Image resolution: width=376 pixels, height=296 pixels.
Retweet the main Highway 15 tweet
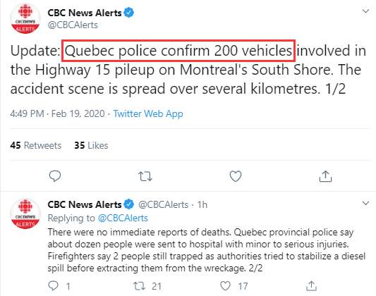(x=145, y=176)
